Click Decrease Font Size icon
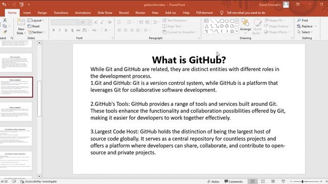Image resolution: width=328 pixels, height=184 pixels. tap(102, 22)
